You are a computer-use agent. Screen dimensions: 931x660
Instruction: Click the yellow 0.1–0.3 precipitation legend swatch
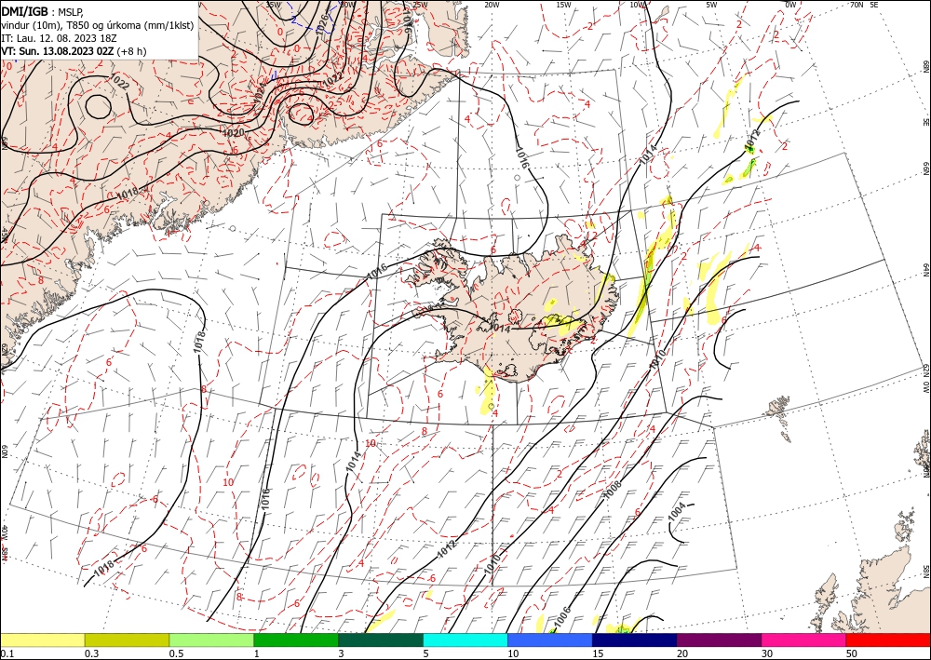43,640
